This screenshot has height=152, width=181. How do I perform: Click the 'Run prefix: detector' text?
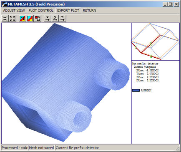(145, 64)
